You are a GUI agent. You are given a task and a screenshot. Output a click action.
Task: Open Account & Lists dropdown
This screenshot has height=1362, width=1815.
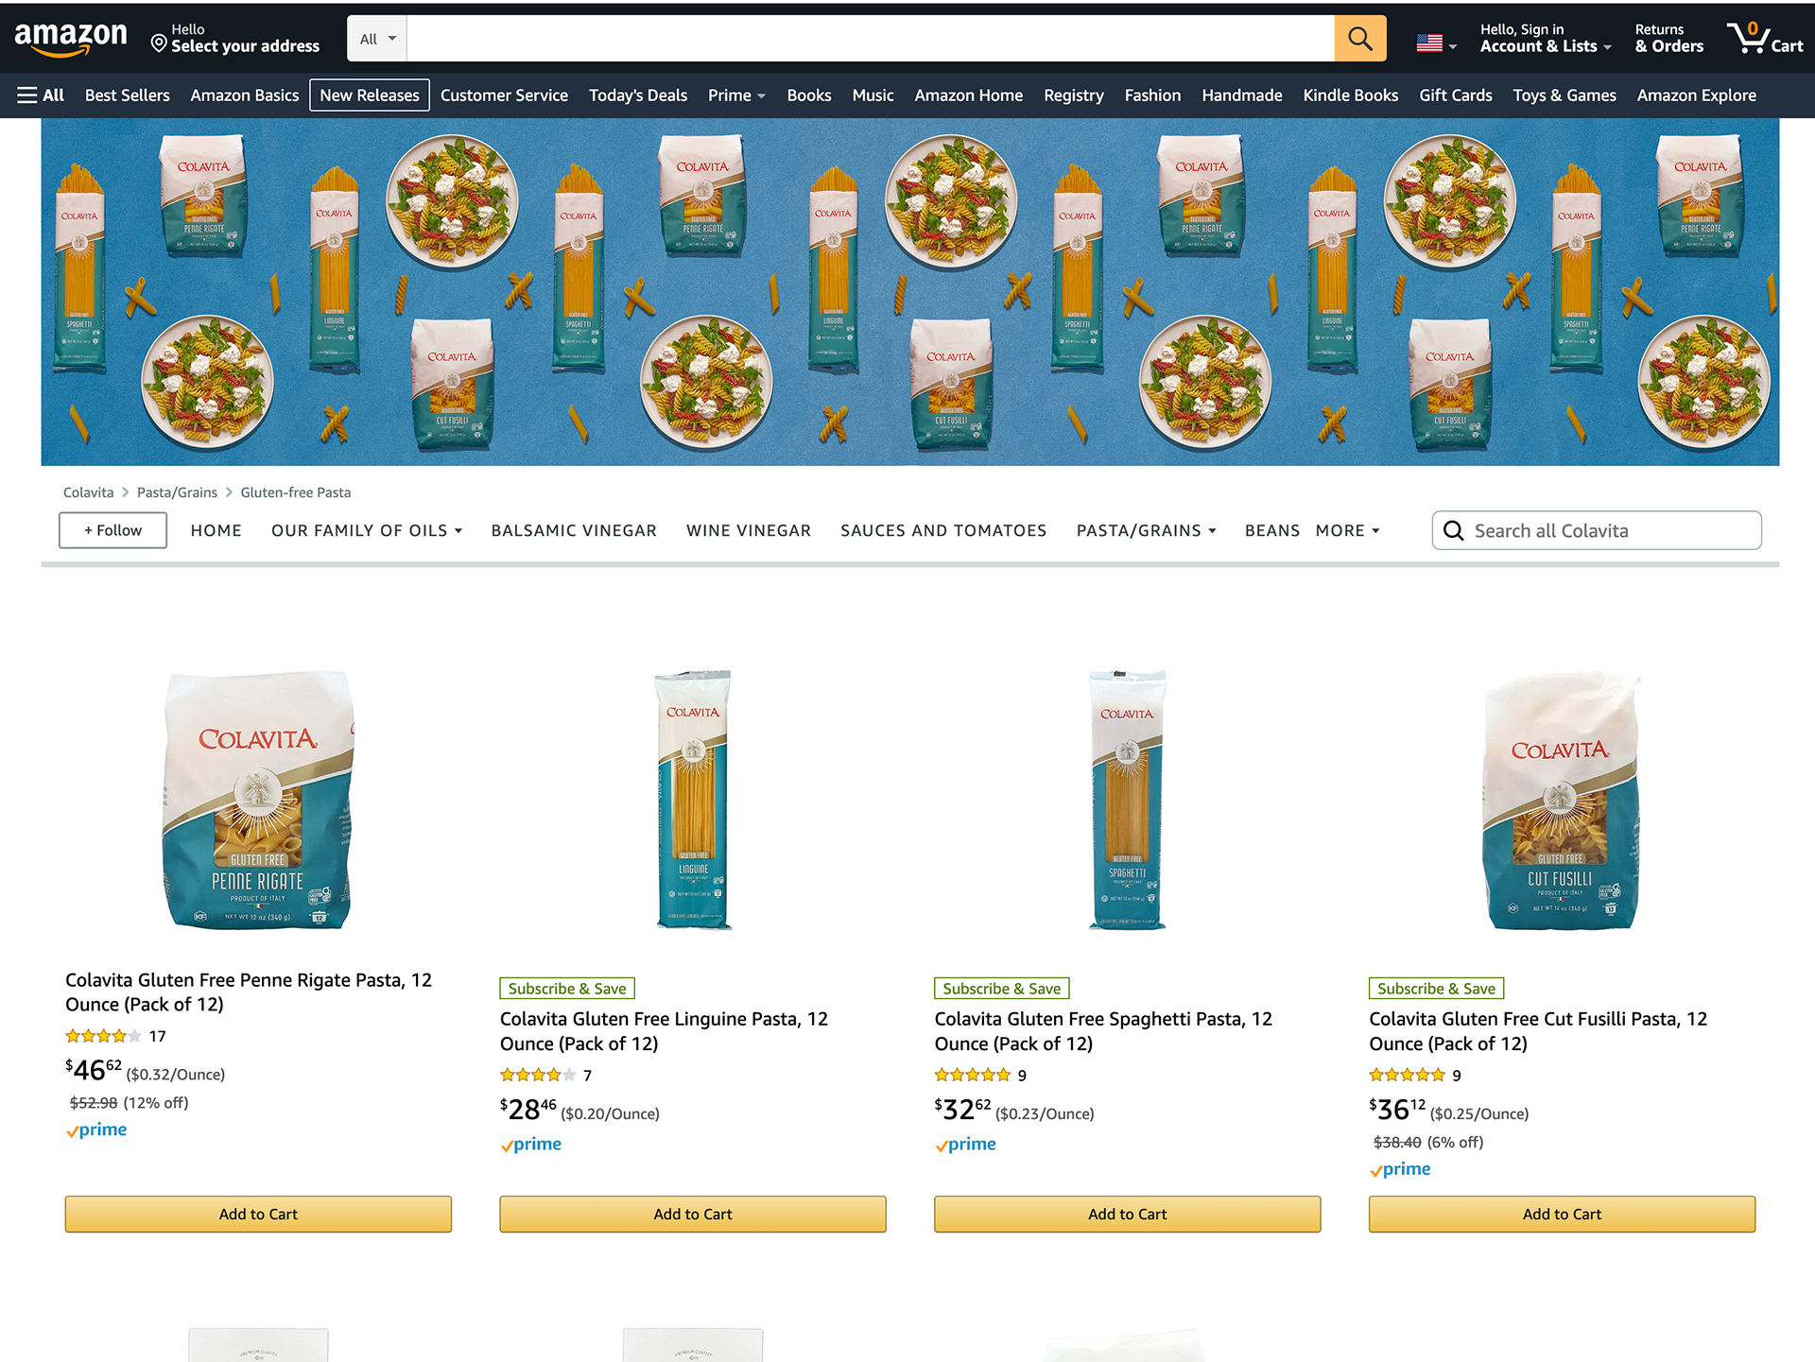coord(1545,39)
